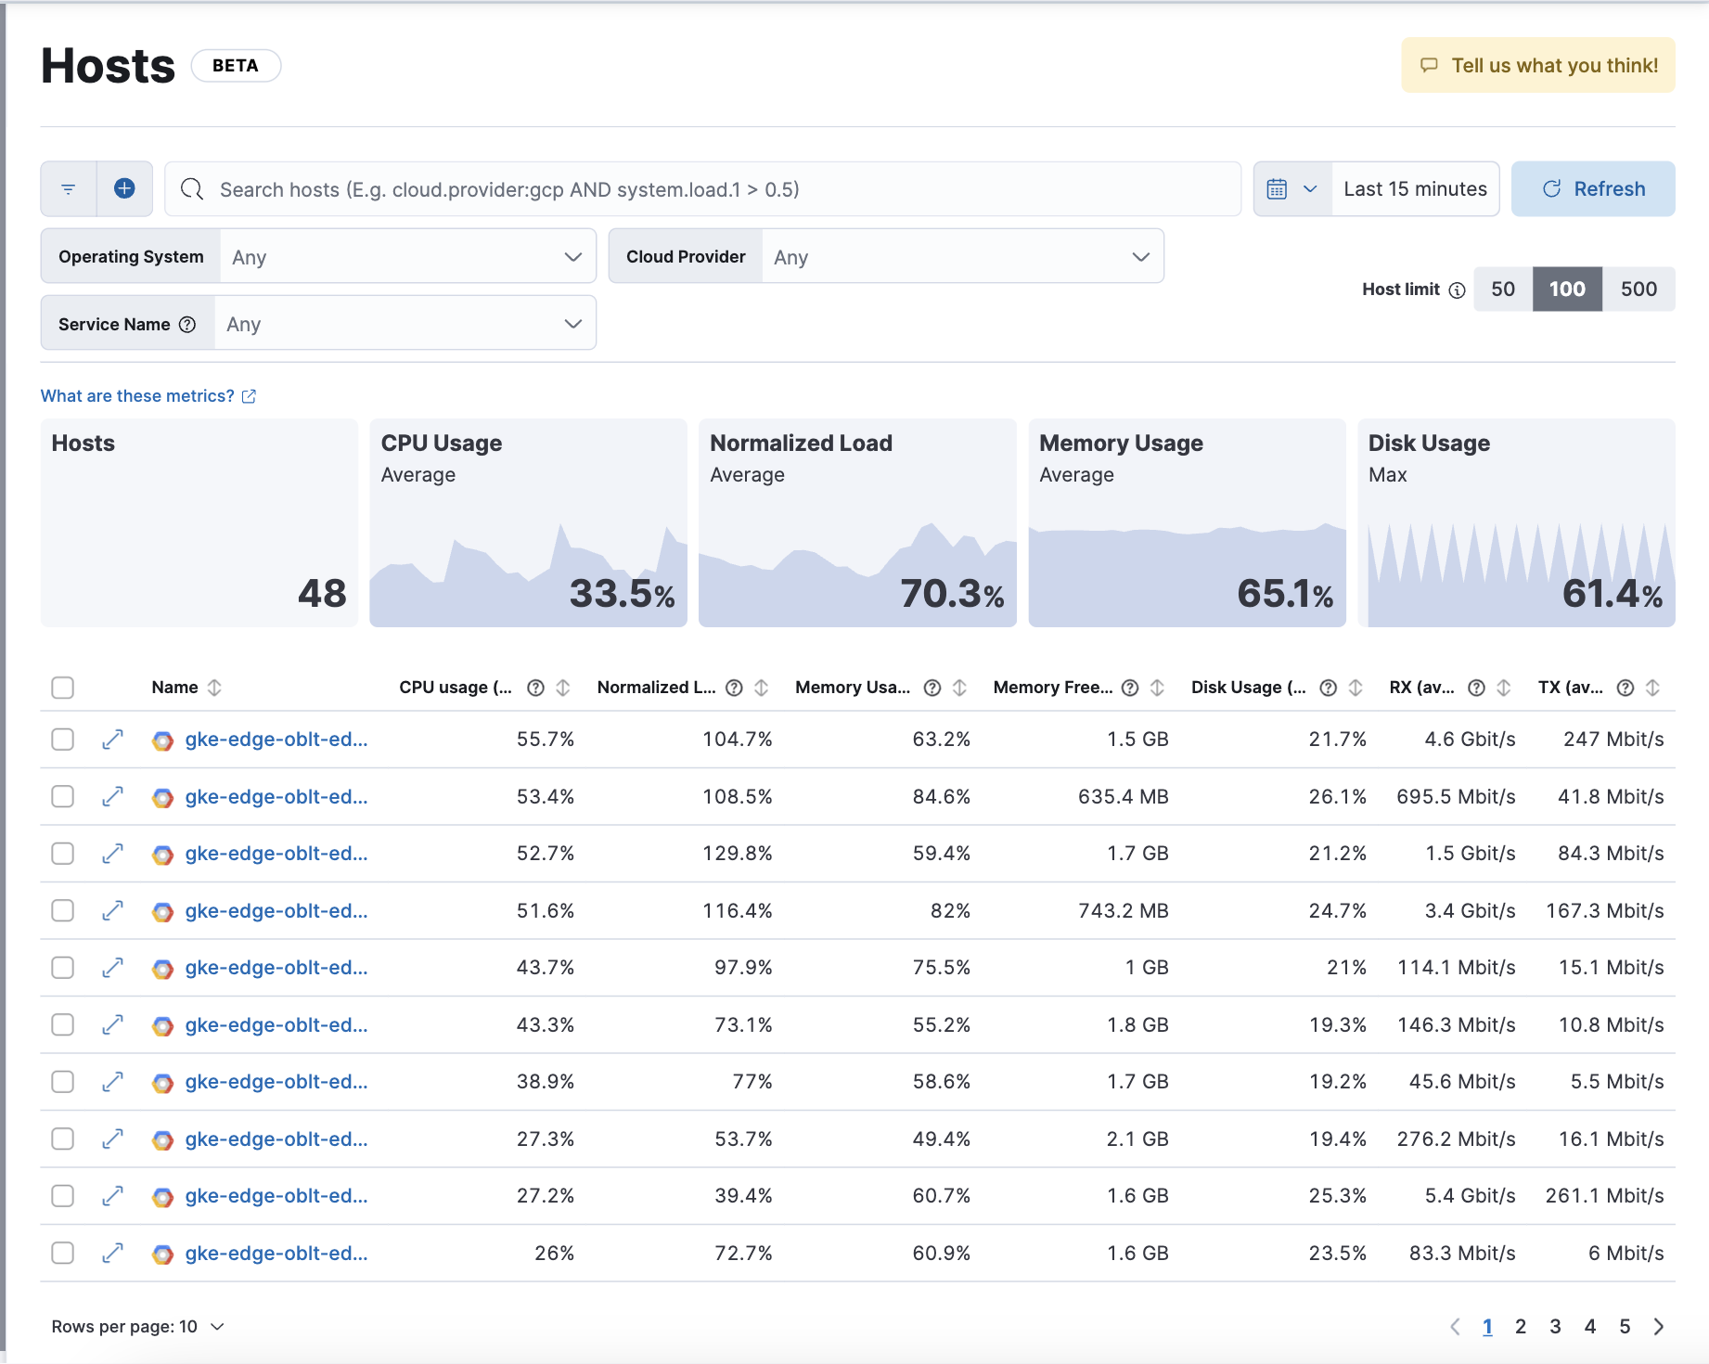
Task: Click the Disk Usage column help icon
Action: pyautogui.click(x=1329, y=688)
